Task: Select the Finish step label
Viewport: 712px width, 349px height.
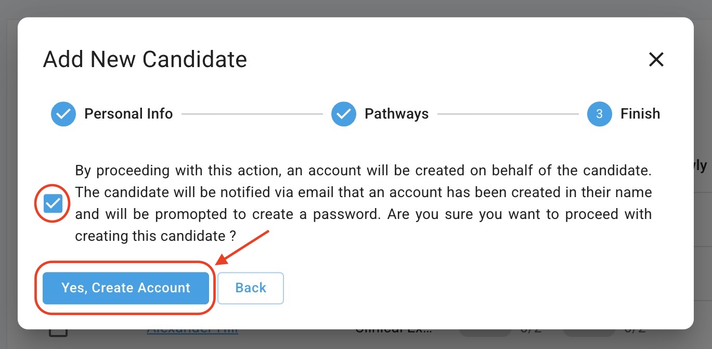Action: coord(640,114)
